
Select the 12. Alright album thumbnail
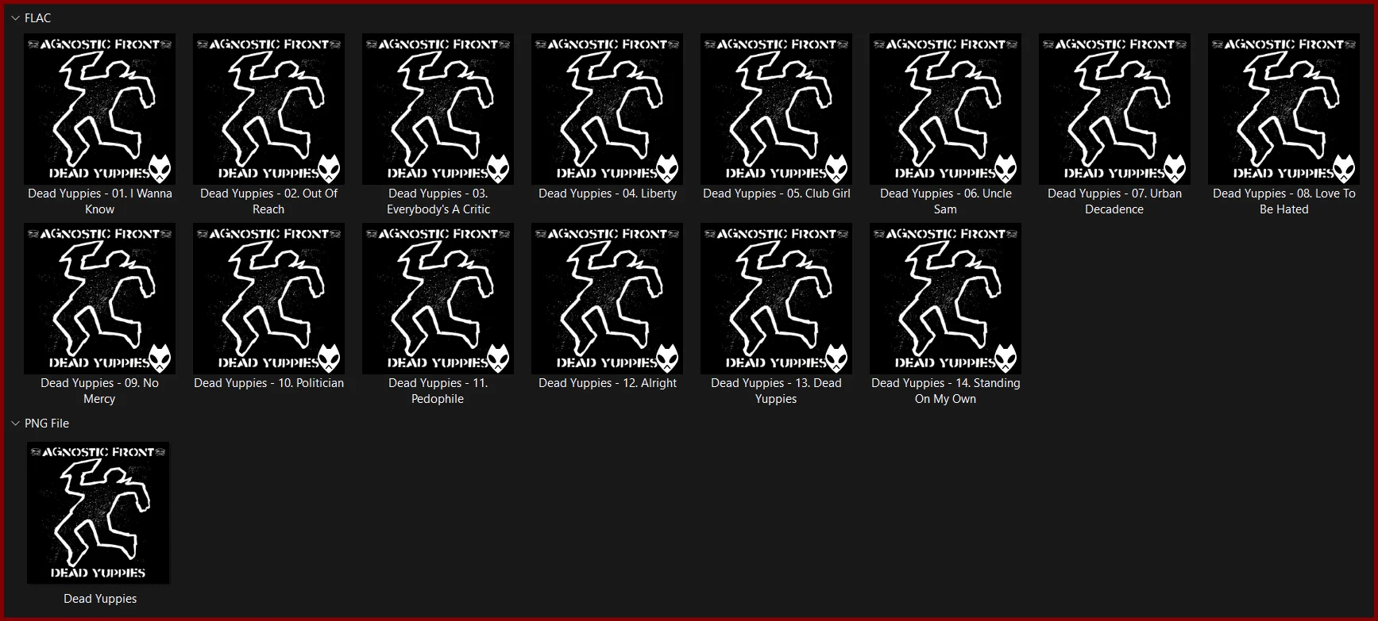click(607, 298)
